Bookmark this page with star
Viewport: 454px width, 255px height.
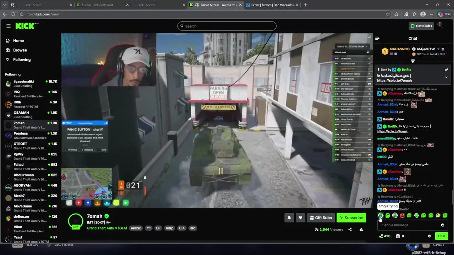388,14
